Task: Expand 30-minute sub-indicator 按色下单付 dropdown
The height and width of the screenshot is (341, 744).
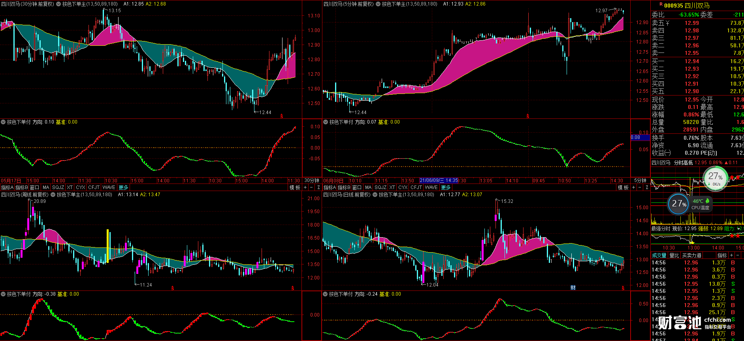Action: click(3, 122)
